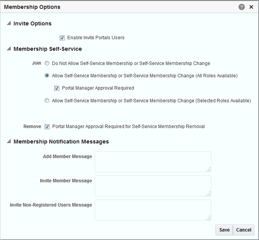The width and height of the screenshot is (259, 240).
Task: Click the Cancel button
Action: click(x=244, y=230)
